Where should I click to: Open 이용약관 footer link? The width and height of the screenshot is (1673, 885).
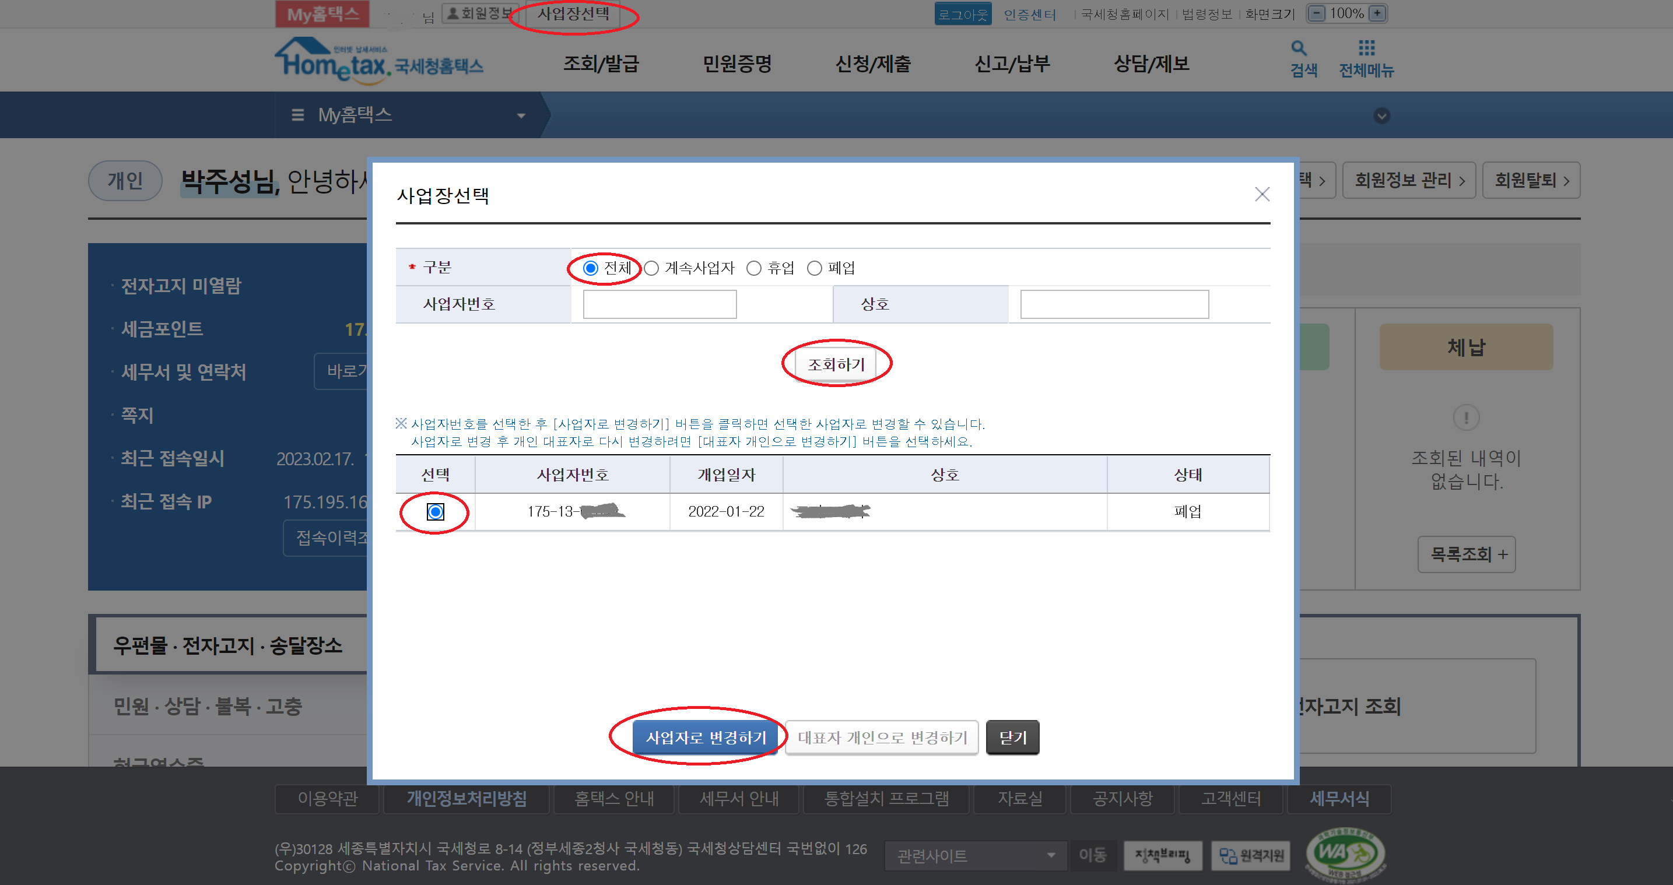tap(327, 799)
